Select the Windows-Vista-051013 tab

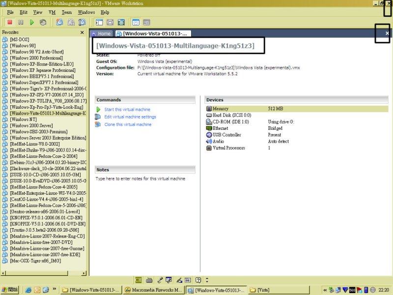click(153, 33)
